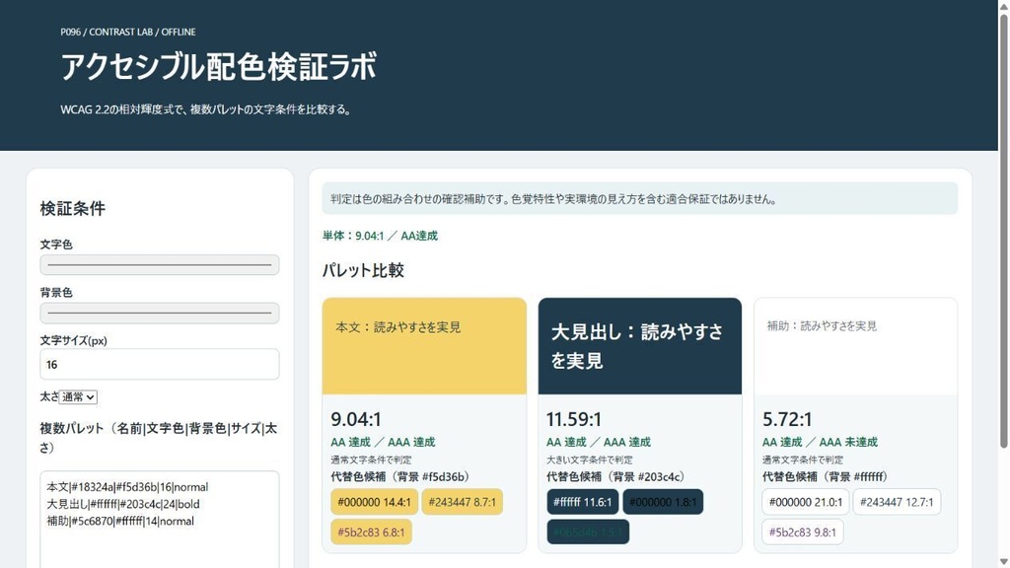The height and width of the screenshot is (568, 1010).
Task: Select the #5b2c83 9.8:1 alternative chip
Action: pyautogui.click(x=803, y=532)
